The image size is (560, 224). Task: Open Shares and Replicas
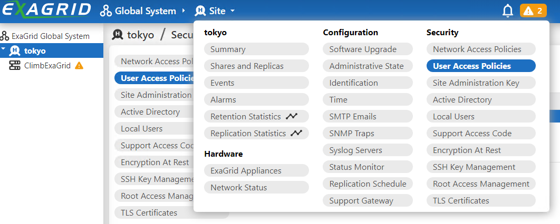256,66
